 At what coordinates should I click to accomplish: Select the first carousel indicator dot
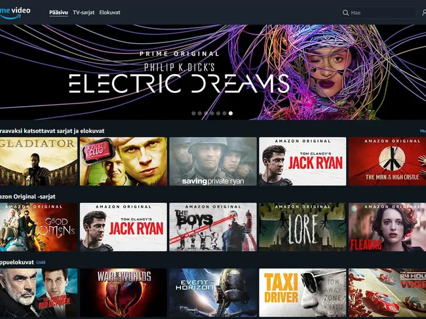click(x=193, y=113)
